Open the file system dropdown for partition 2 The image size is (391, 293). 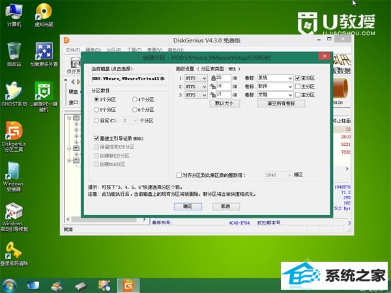[196, 87]
